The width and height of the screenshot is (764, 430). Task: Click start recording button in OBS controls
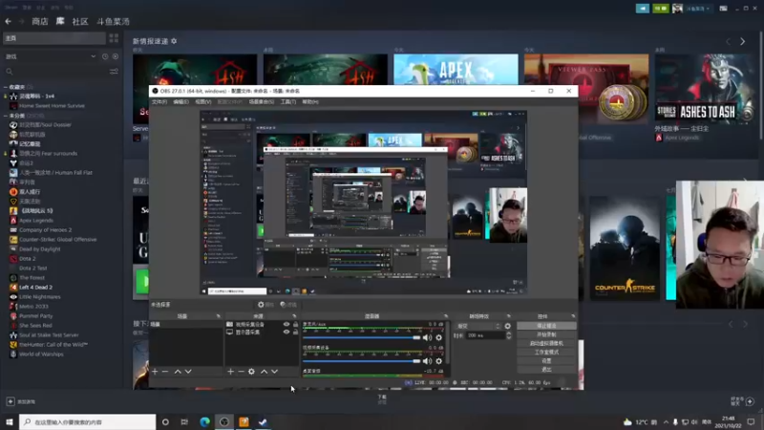click(x=546, y=334)
